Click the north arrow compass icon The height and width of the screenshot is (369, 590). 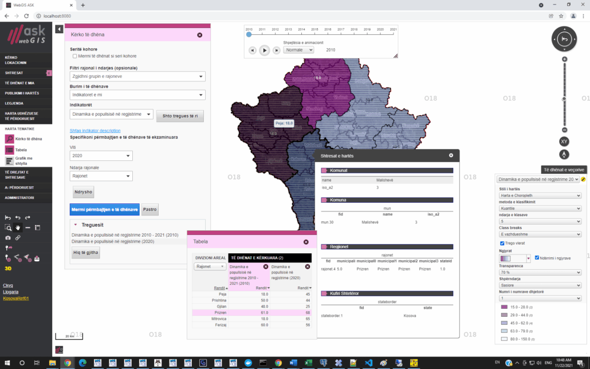point(564,154)
